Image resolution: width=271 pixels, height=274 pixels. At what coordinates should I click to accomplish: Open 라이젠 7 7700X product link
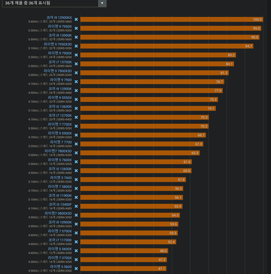click(60, 124)
